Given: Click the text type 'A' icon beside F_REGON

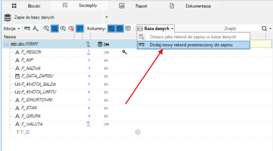Looking at the screenshot, I should click(17, 52).
